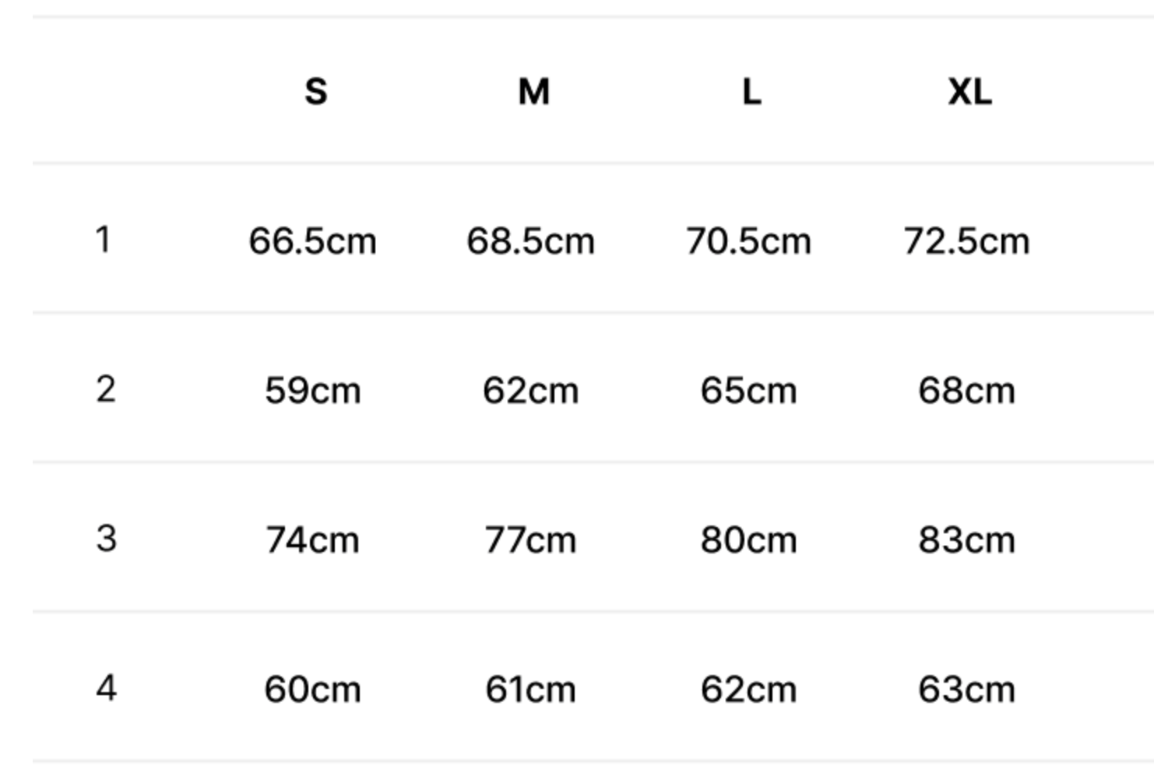Select row label 3

[107, 539]
